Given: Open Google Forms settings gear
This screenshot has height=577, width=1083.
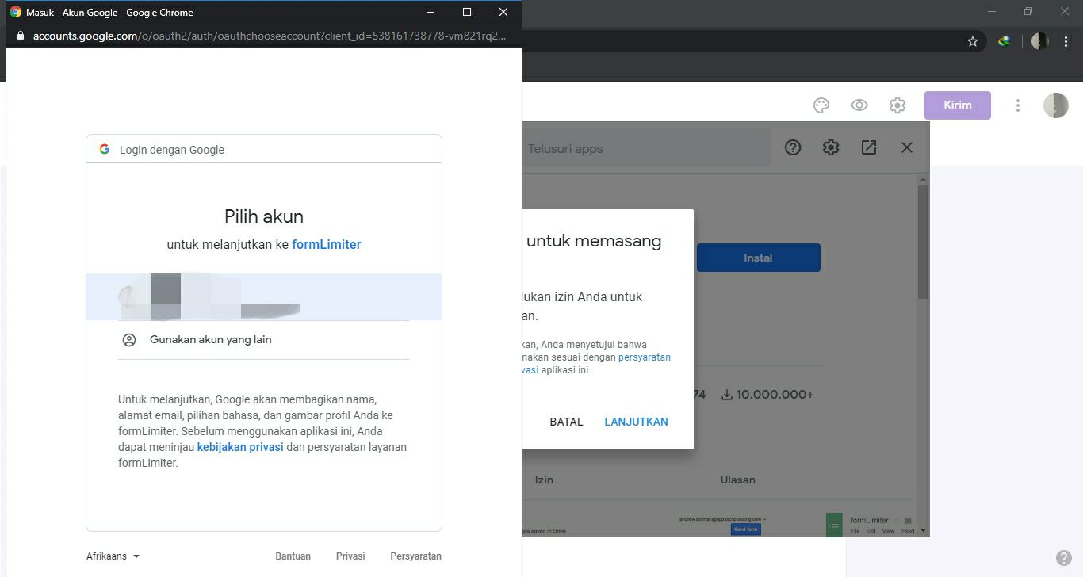Looking at the screenshot, I should [897, 105].
